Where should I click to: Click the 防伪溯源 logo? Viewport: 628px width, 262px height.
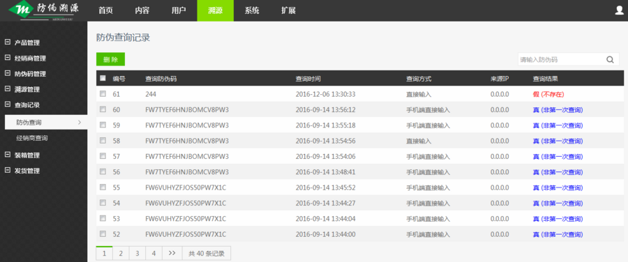click(x=44, y=10)
